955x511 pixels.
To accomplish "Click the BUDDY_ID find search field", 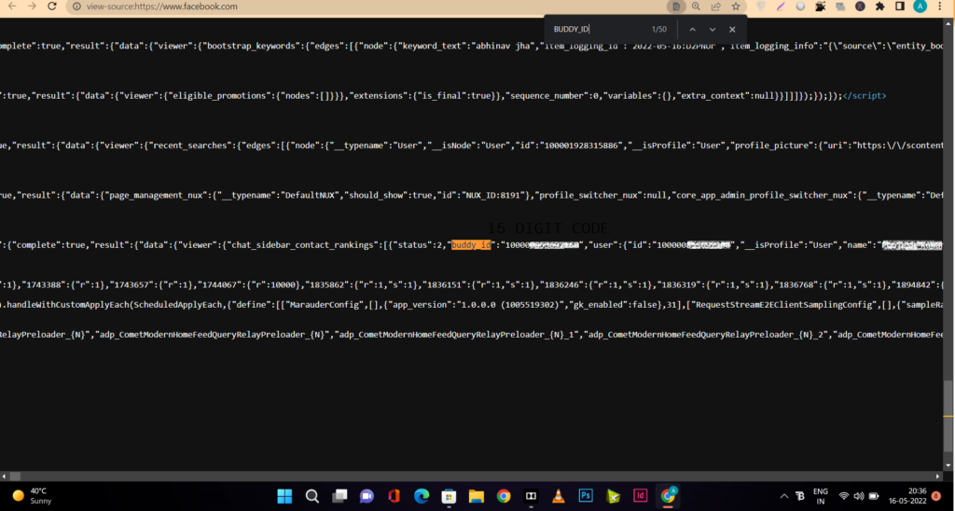I will [x=597, y=29].
